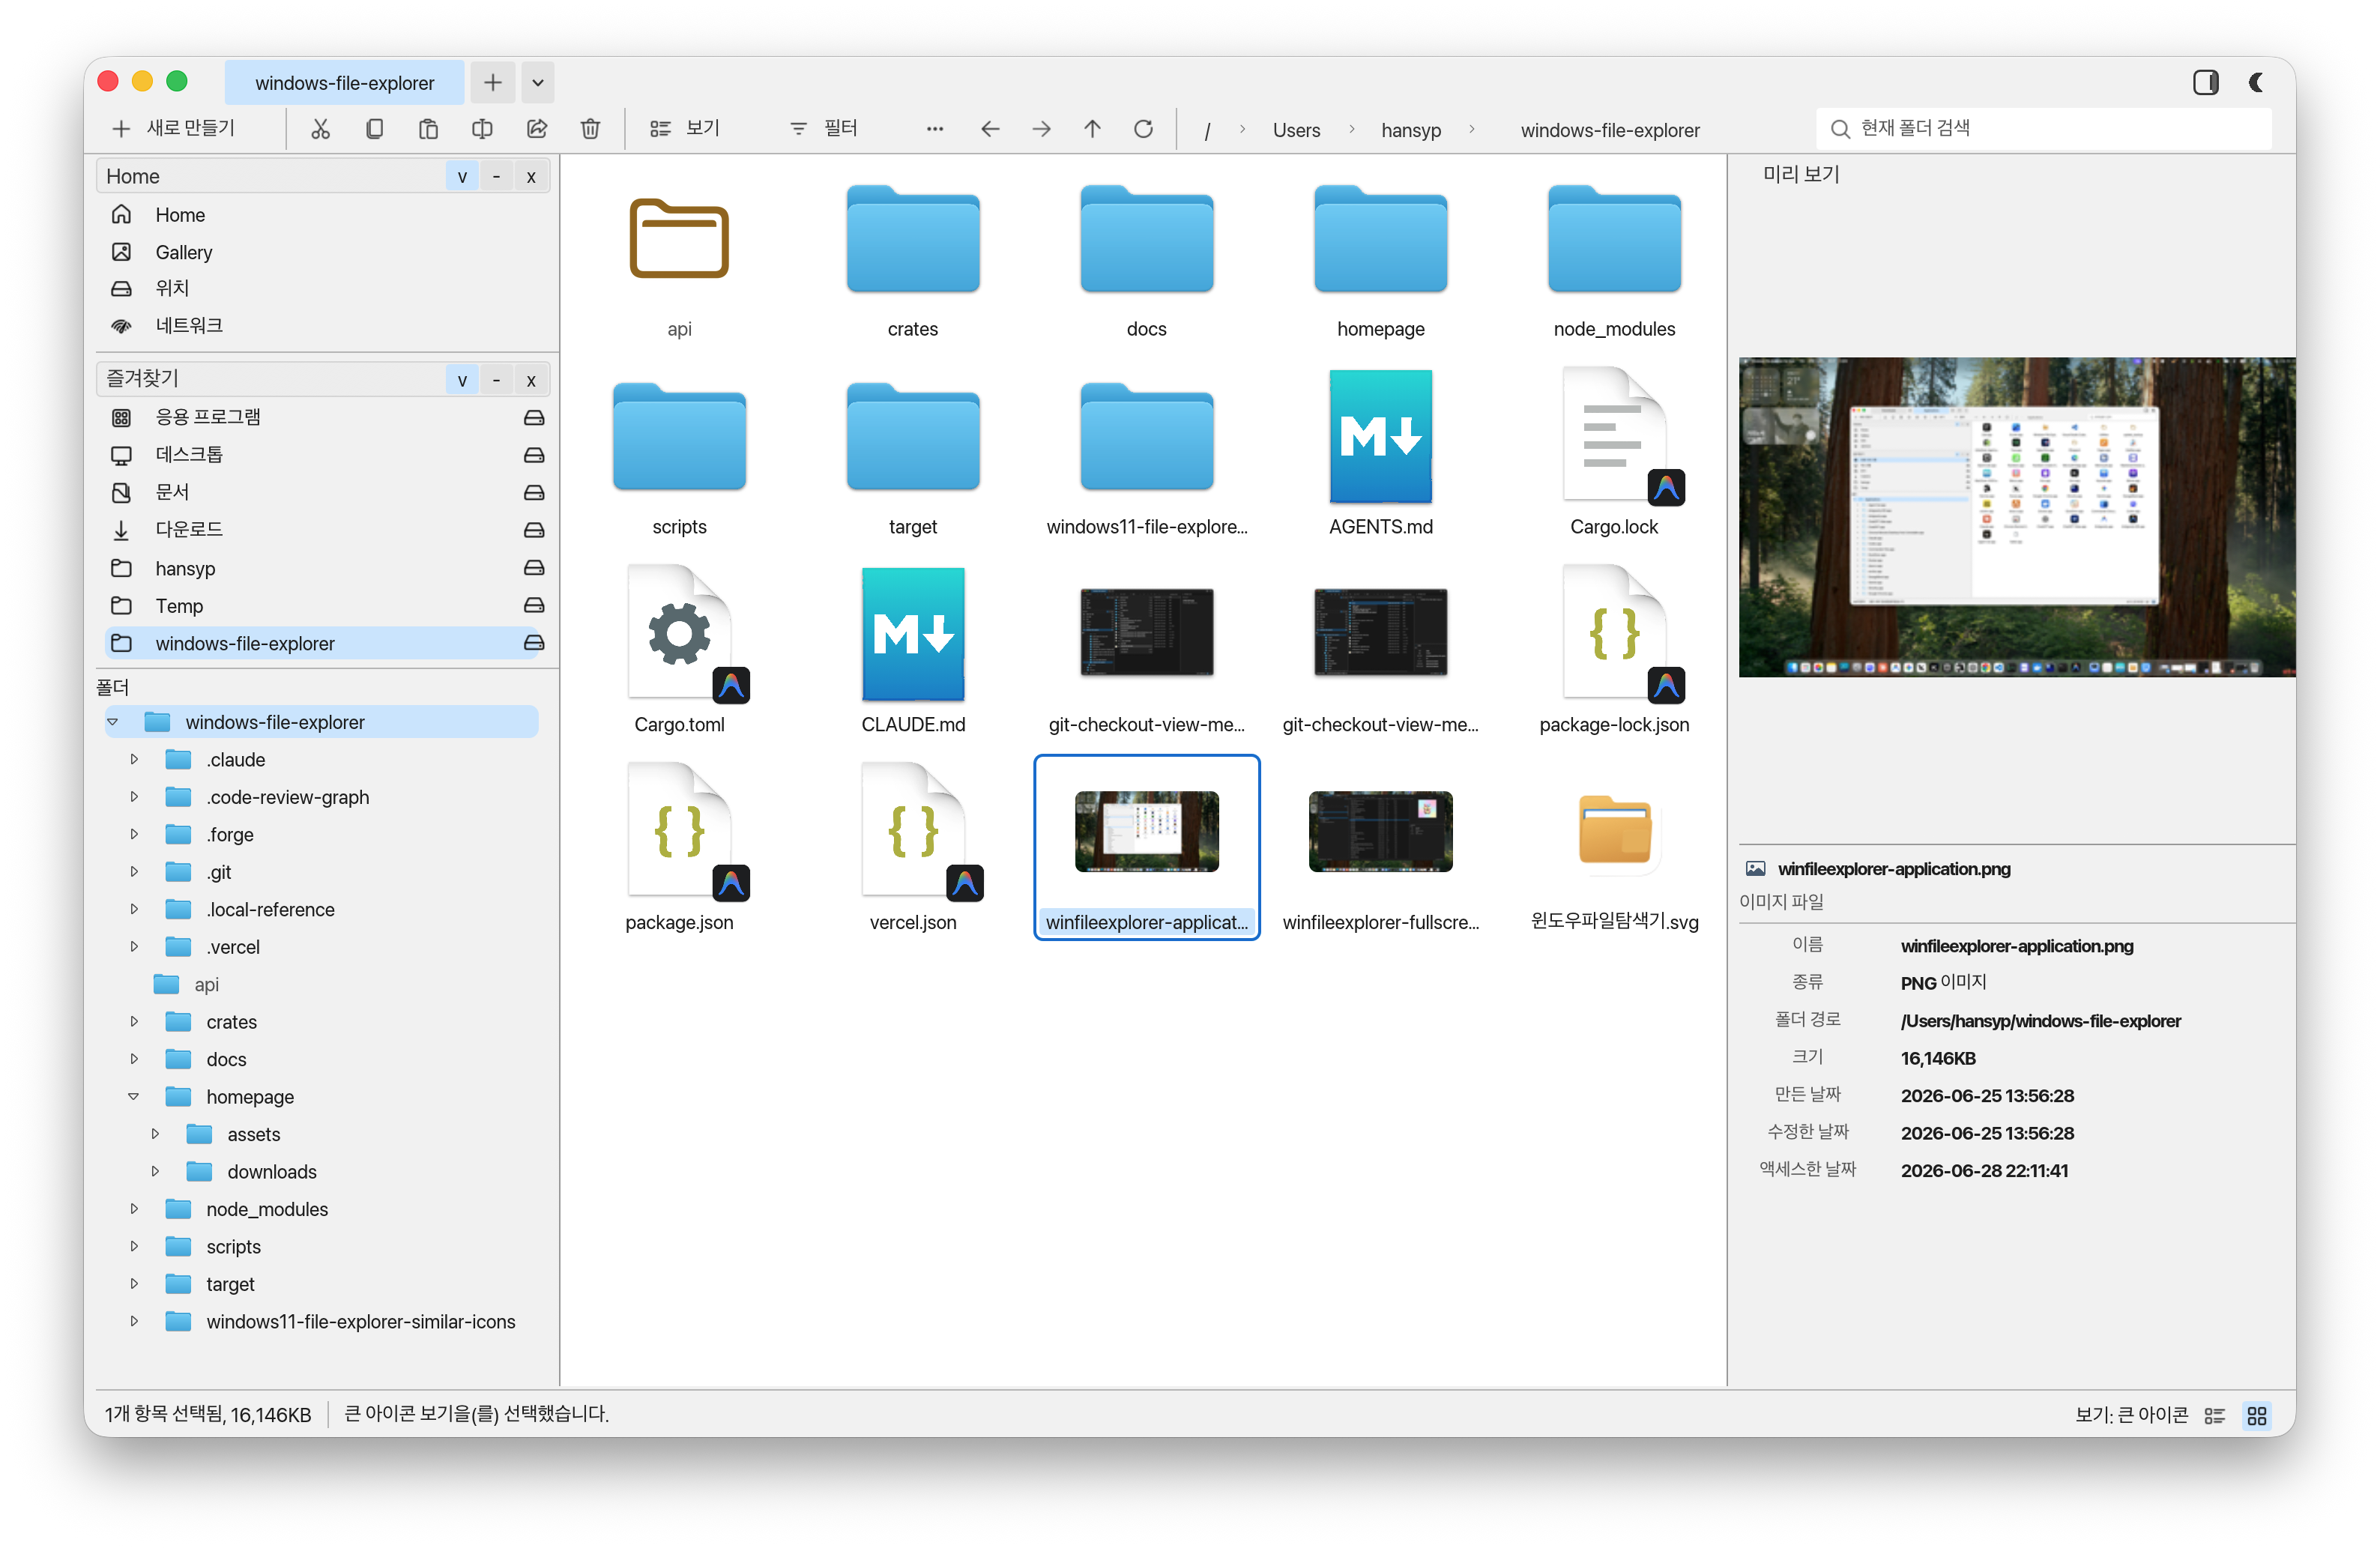This screenshot has height=1548, width=2380.
Task: Expand the node_modules tree folder
Action: tap(134, 1209)
